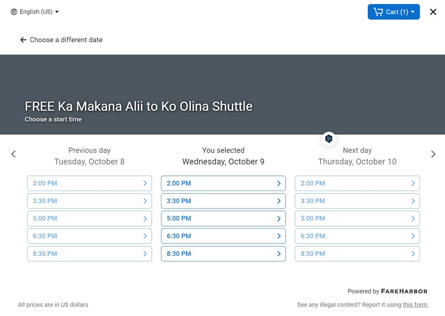Select the 3:30 PM slot on Wednesday, October 9
The height and width of the screenshot is (316, 445).
223,201
